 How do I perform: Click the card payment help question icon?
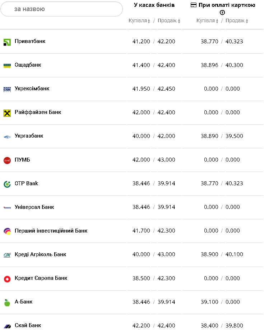coord(222,13)
